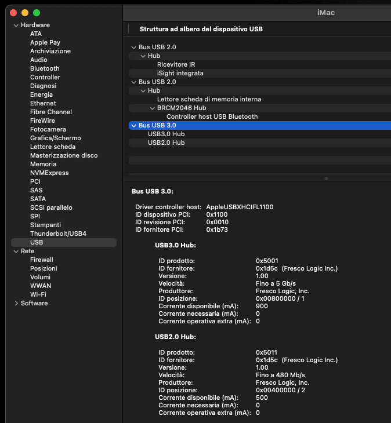Select Lettore scheda di memoria interna

pyautogui.click(x=209, y=100)
